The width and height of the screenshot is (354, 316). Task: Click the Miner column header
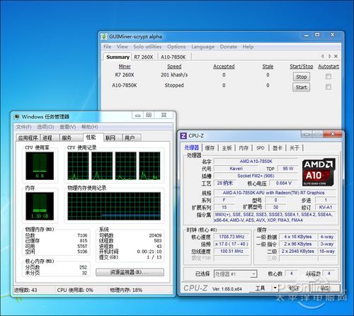[125, 67]
